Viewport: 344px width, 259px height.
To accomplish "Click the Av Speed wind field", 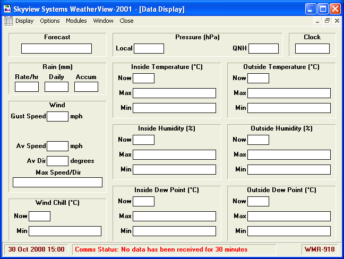I will (x=57, y=146).
